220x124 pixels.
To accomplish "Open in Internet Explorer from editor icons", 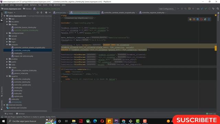I will [205, 19].
